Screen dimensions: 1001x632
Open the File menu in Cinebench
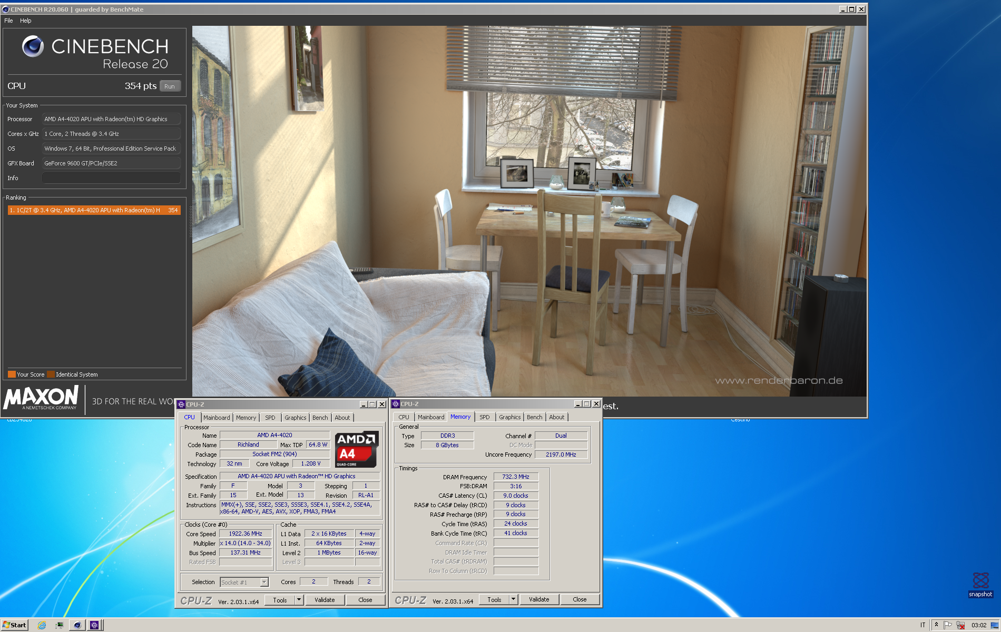coord(8,21)
